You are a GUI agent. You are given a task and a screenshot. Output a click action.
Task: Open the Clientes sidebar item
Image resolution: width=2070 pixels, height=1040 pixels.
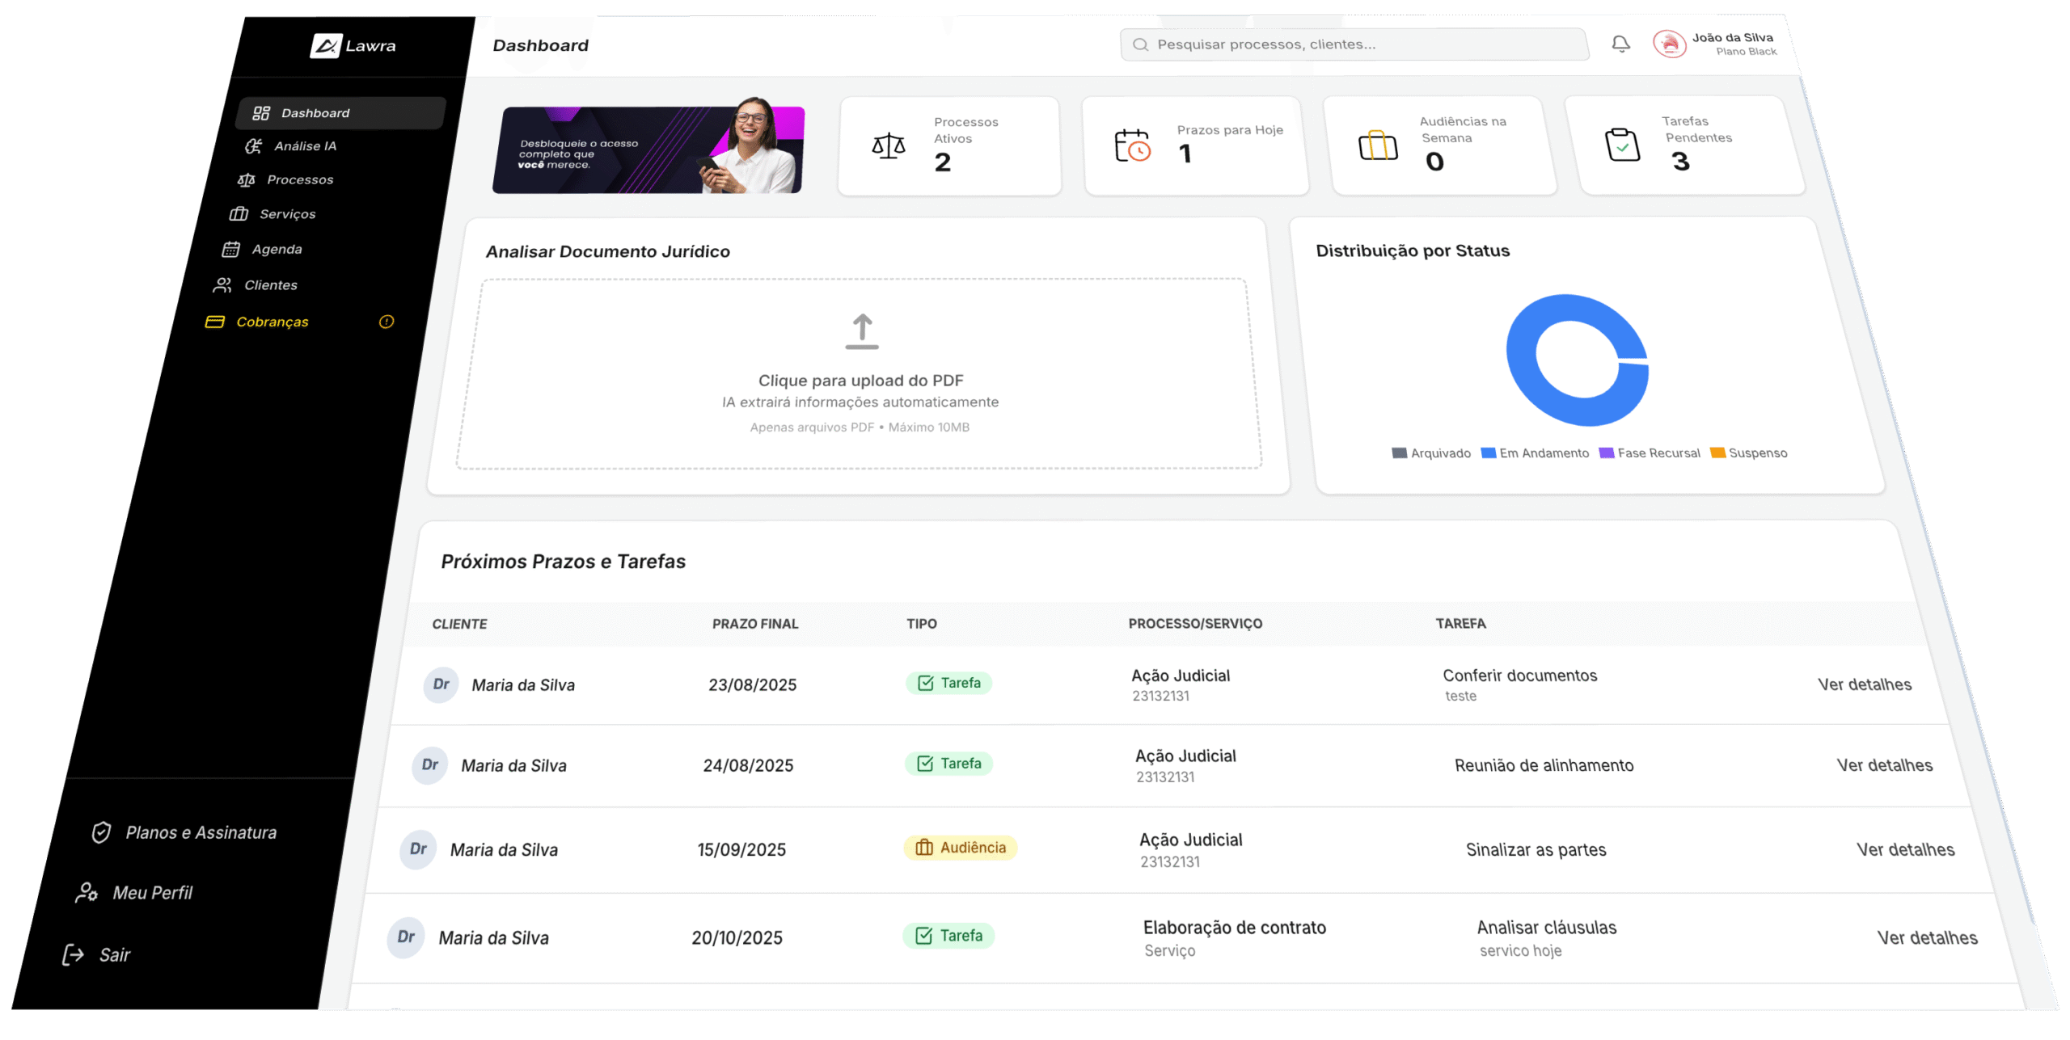point(270,285)
